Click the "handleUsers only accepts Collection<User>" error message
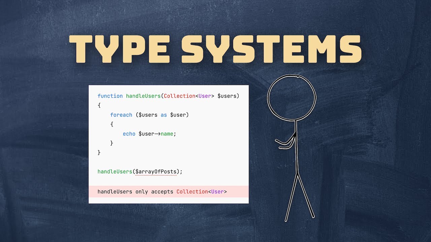Image resolution: width=431 pixels, height=242 pixels. point(162,192)
